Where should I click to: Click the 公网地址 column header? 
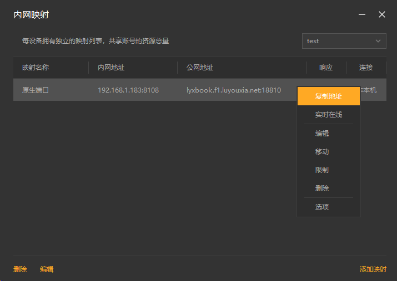200,68
